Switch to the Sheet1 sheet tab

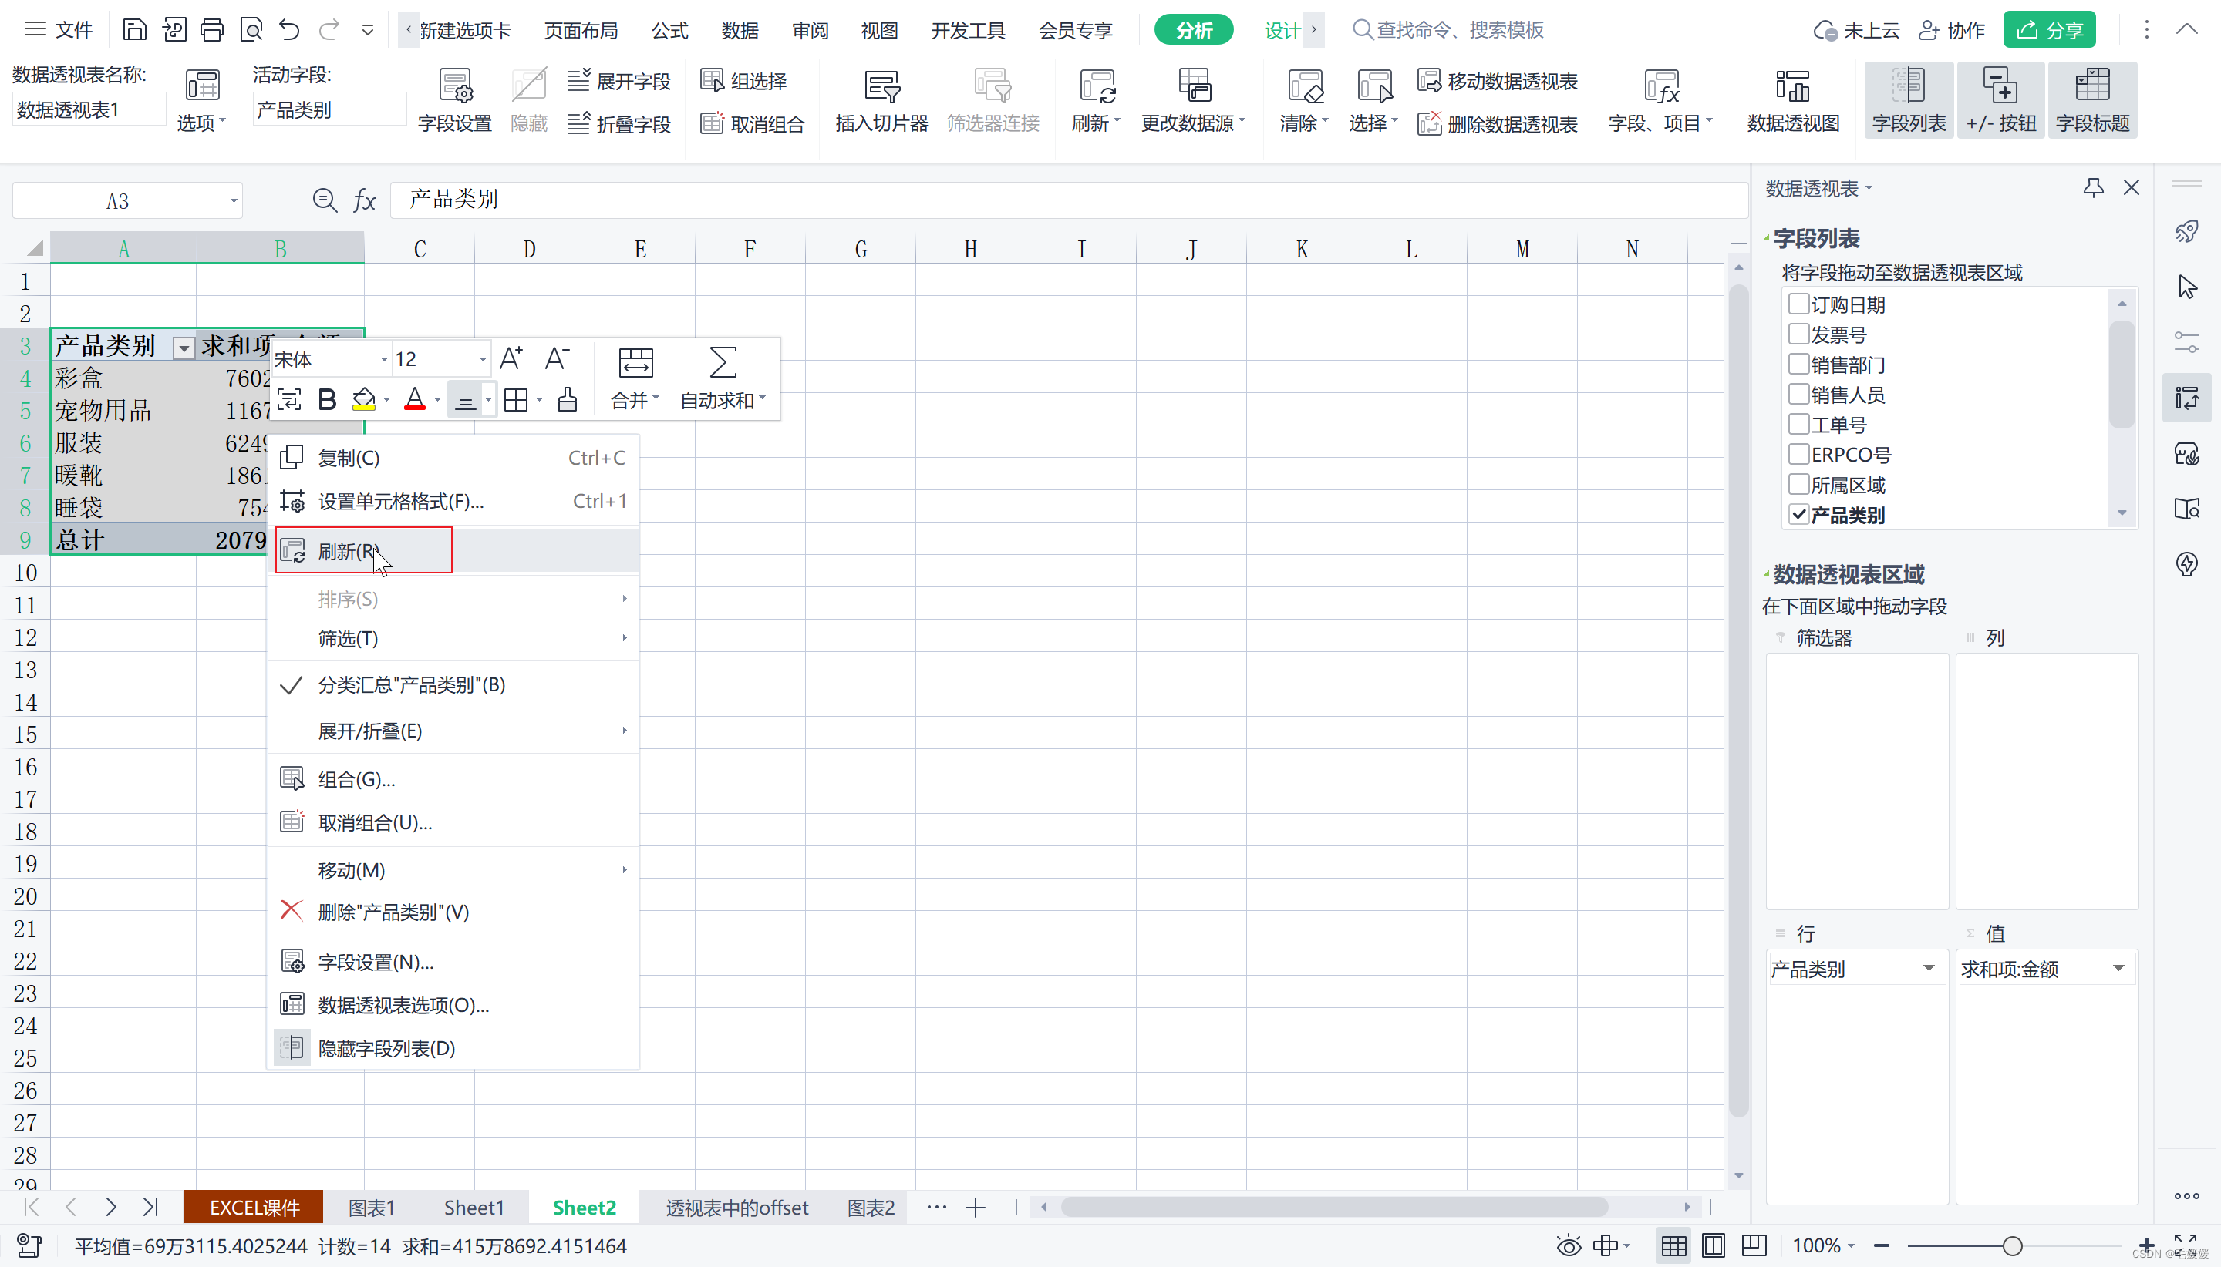pyautogui.click(x=474, y=1207)
